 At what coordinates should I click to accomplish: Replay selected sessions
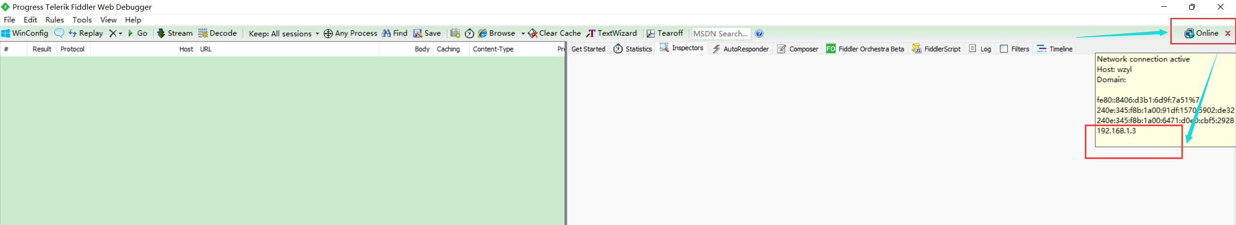pyautogui.click(x=85, y=33)
